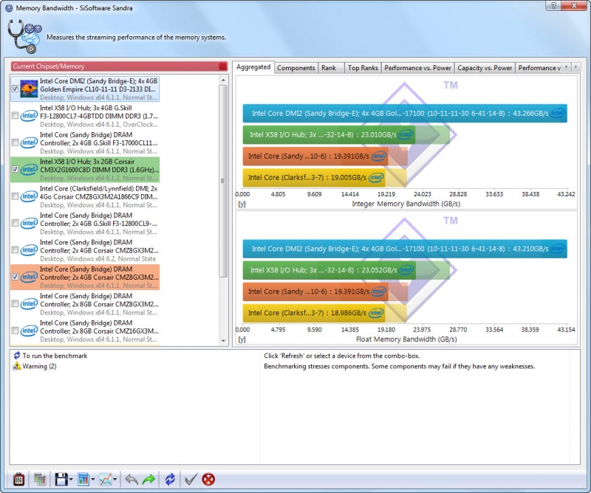Click the green 23.010GB/s X58 bar
Screen dimensions: 591x493
point(329,134)
